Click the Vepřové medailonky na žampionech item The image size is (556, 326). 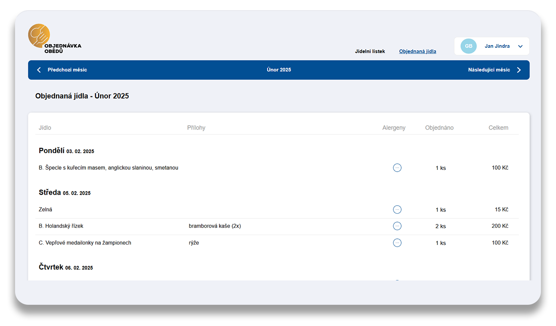click(85, 243)
